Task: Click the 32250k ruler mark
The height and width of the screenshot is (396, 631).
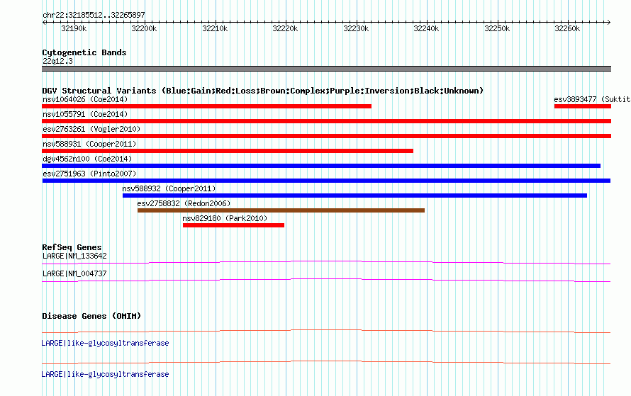Action: 498,28
